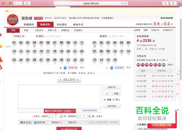The image size is (182, 130).
Task: Increase consecutive periods with plus
Action: [89, 116]
